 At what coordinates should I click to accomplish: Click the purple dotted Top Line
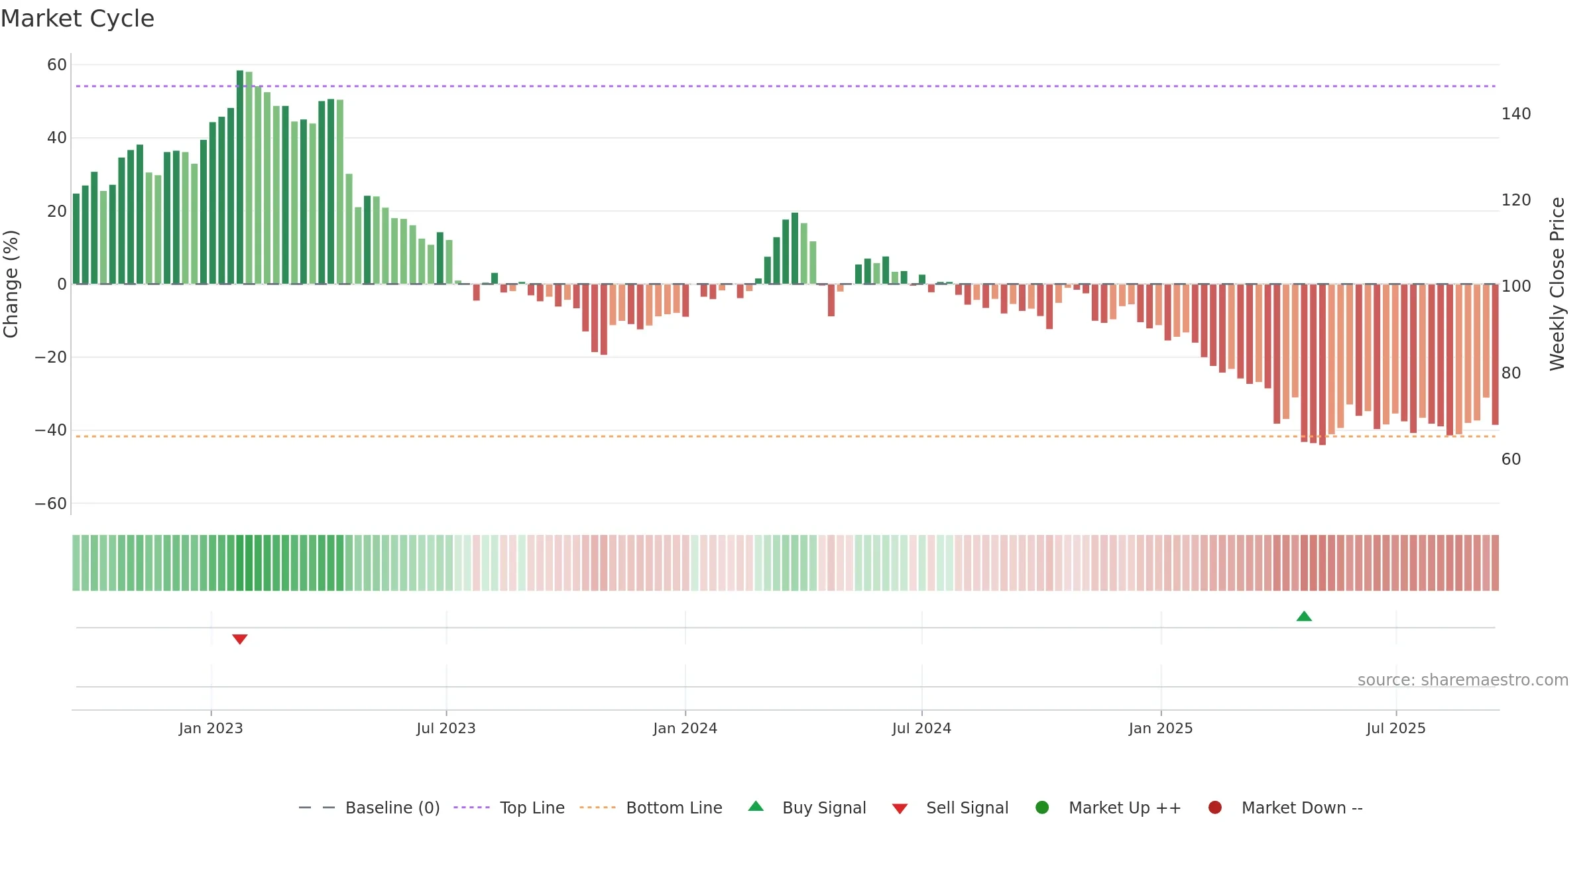(786, 86)
